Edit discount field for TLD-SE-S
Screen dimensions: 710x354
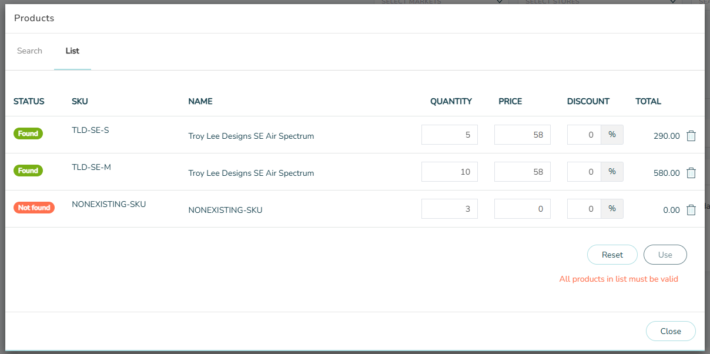[x=584, y=135]
